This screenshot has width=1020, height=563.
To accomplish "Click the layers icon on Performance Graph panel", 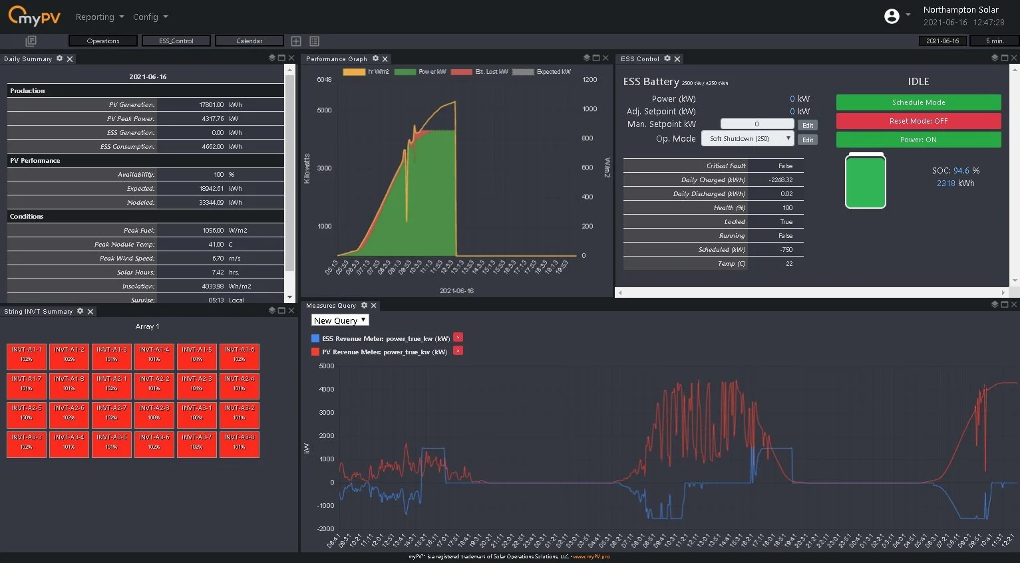I will pyautogui.click(x=586, y=58).
